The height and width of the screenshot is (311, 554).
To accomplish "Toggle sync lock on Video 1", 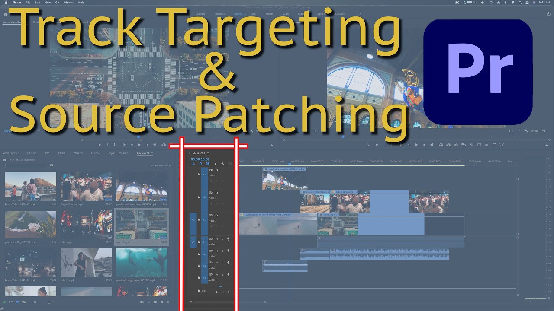I will [x=211, y=215].
